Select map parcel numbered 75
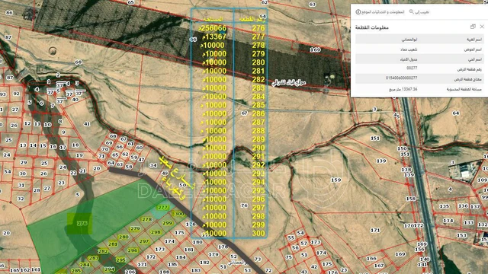 click(289, 257)
